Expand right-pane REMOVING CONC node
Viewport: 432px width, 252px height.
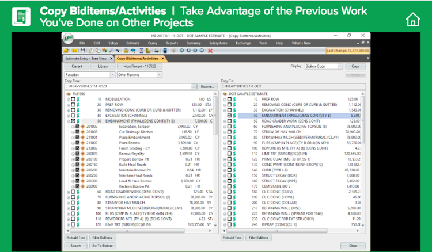coord(225,105)
